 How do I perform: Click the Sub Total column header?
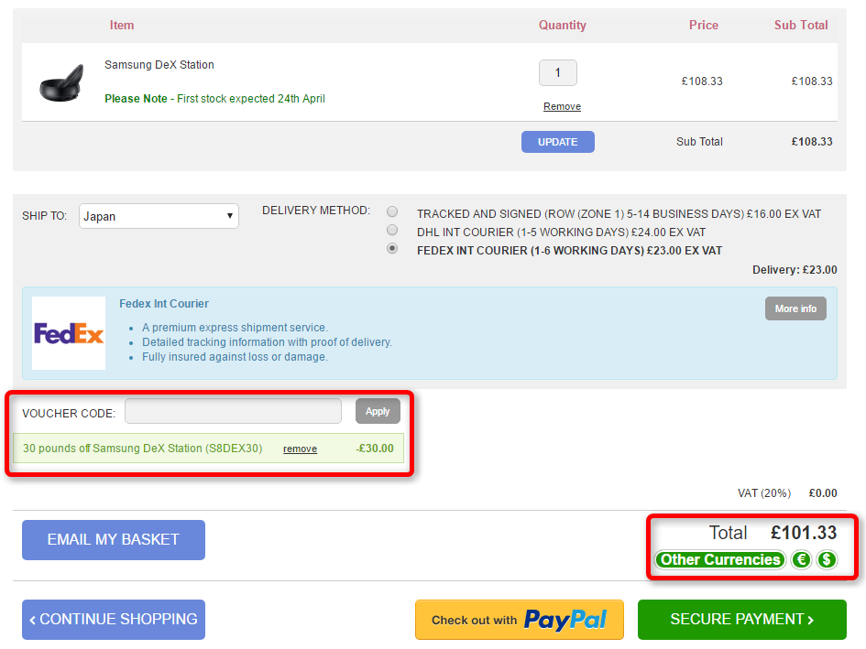[x=801, y=25]
